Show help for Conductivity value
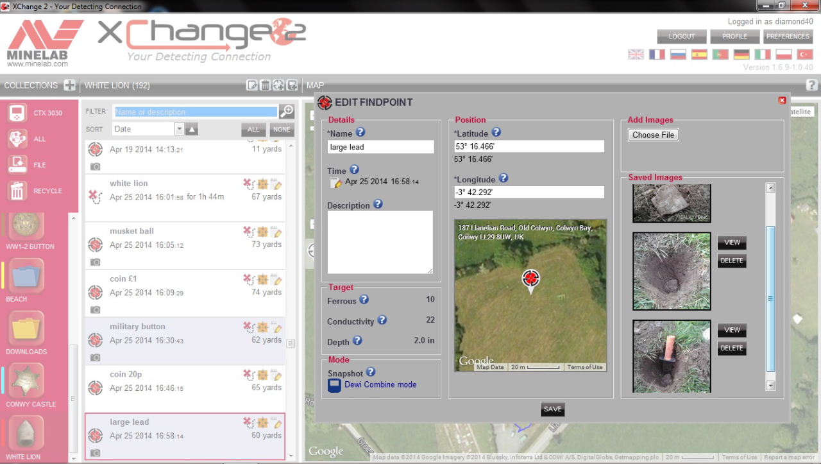Screen dimensions: 821x464 point(382,320)
